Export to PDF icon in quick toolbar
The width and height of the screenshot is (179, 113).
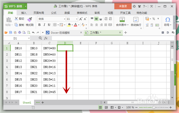click(15, 33)
